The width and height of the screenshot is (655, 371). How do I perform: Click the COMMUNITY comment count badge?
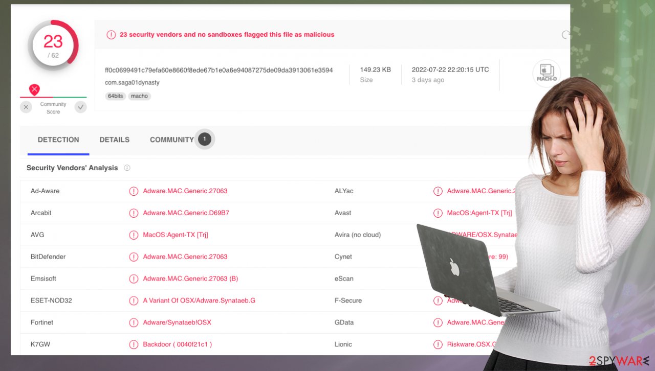point(205,139)
